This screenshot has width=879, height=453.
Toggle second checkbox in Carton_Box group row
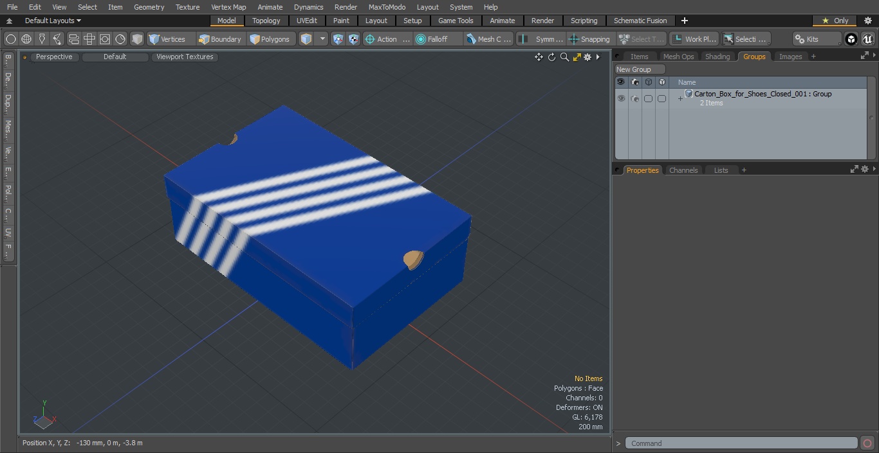[x=662, y=98]
